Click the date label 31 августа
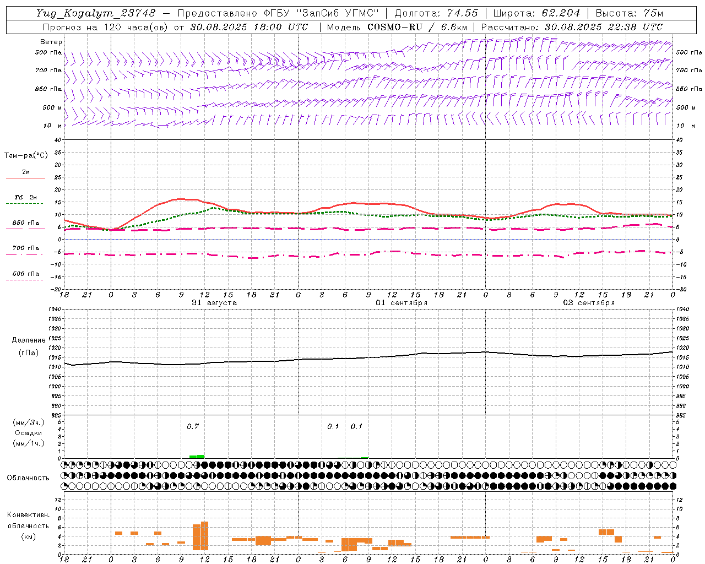Image resolution: width=705 pixels, height=564 pixels. pyautogui.click(x=214, y=302)
